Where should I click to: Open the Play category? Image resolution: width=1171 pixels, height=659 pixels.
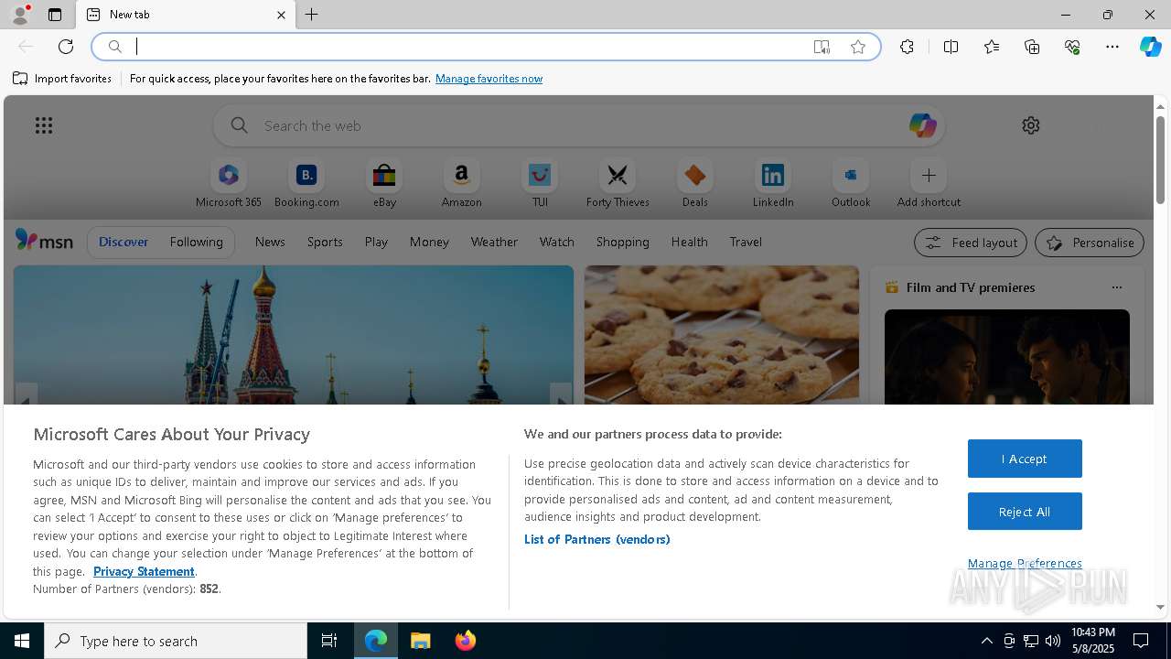[376, 242]
